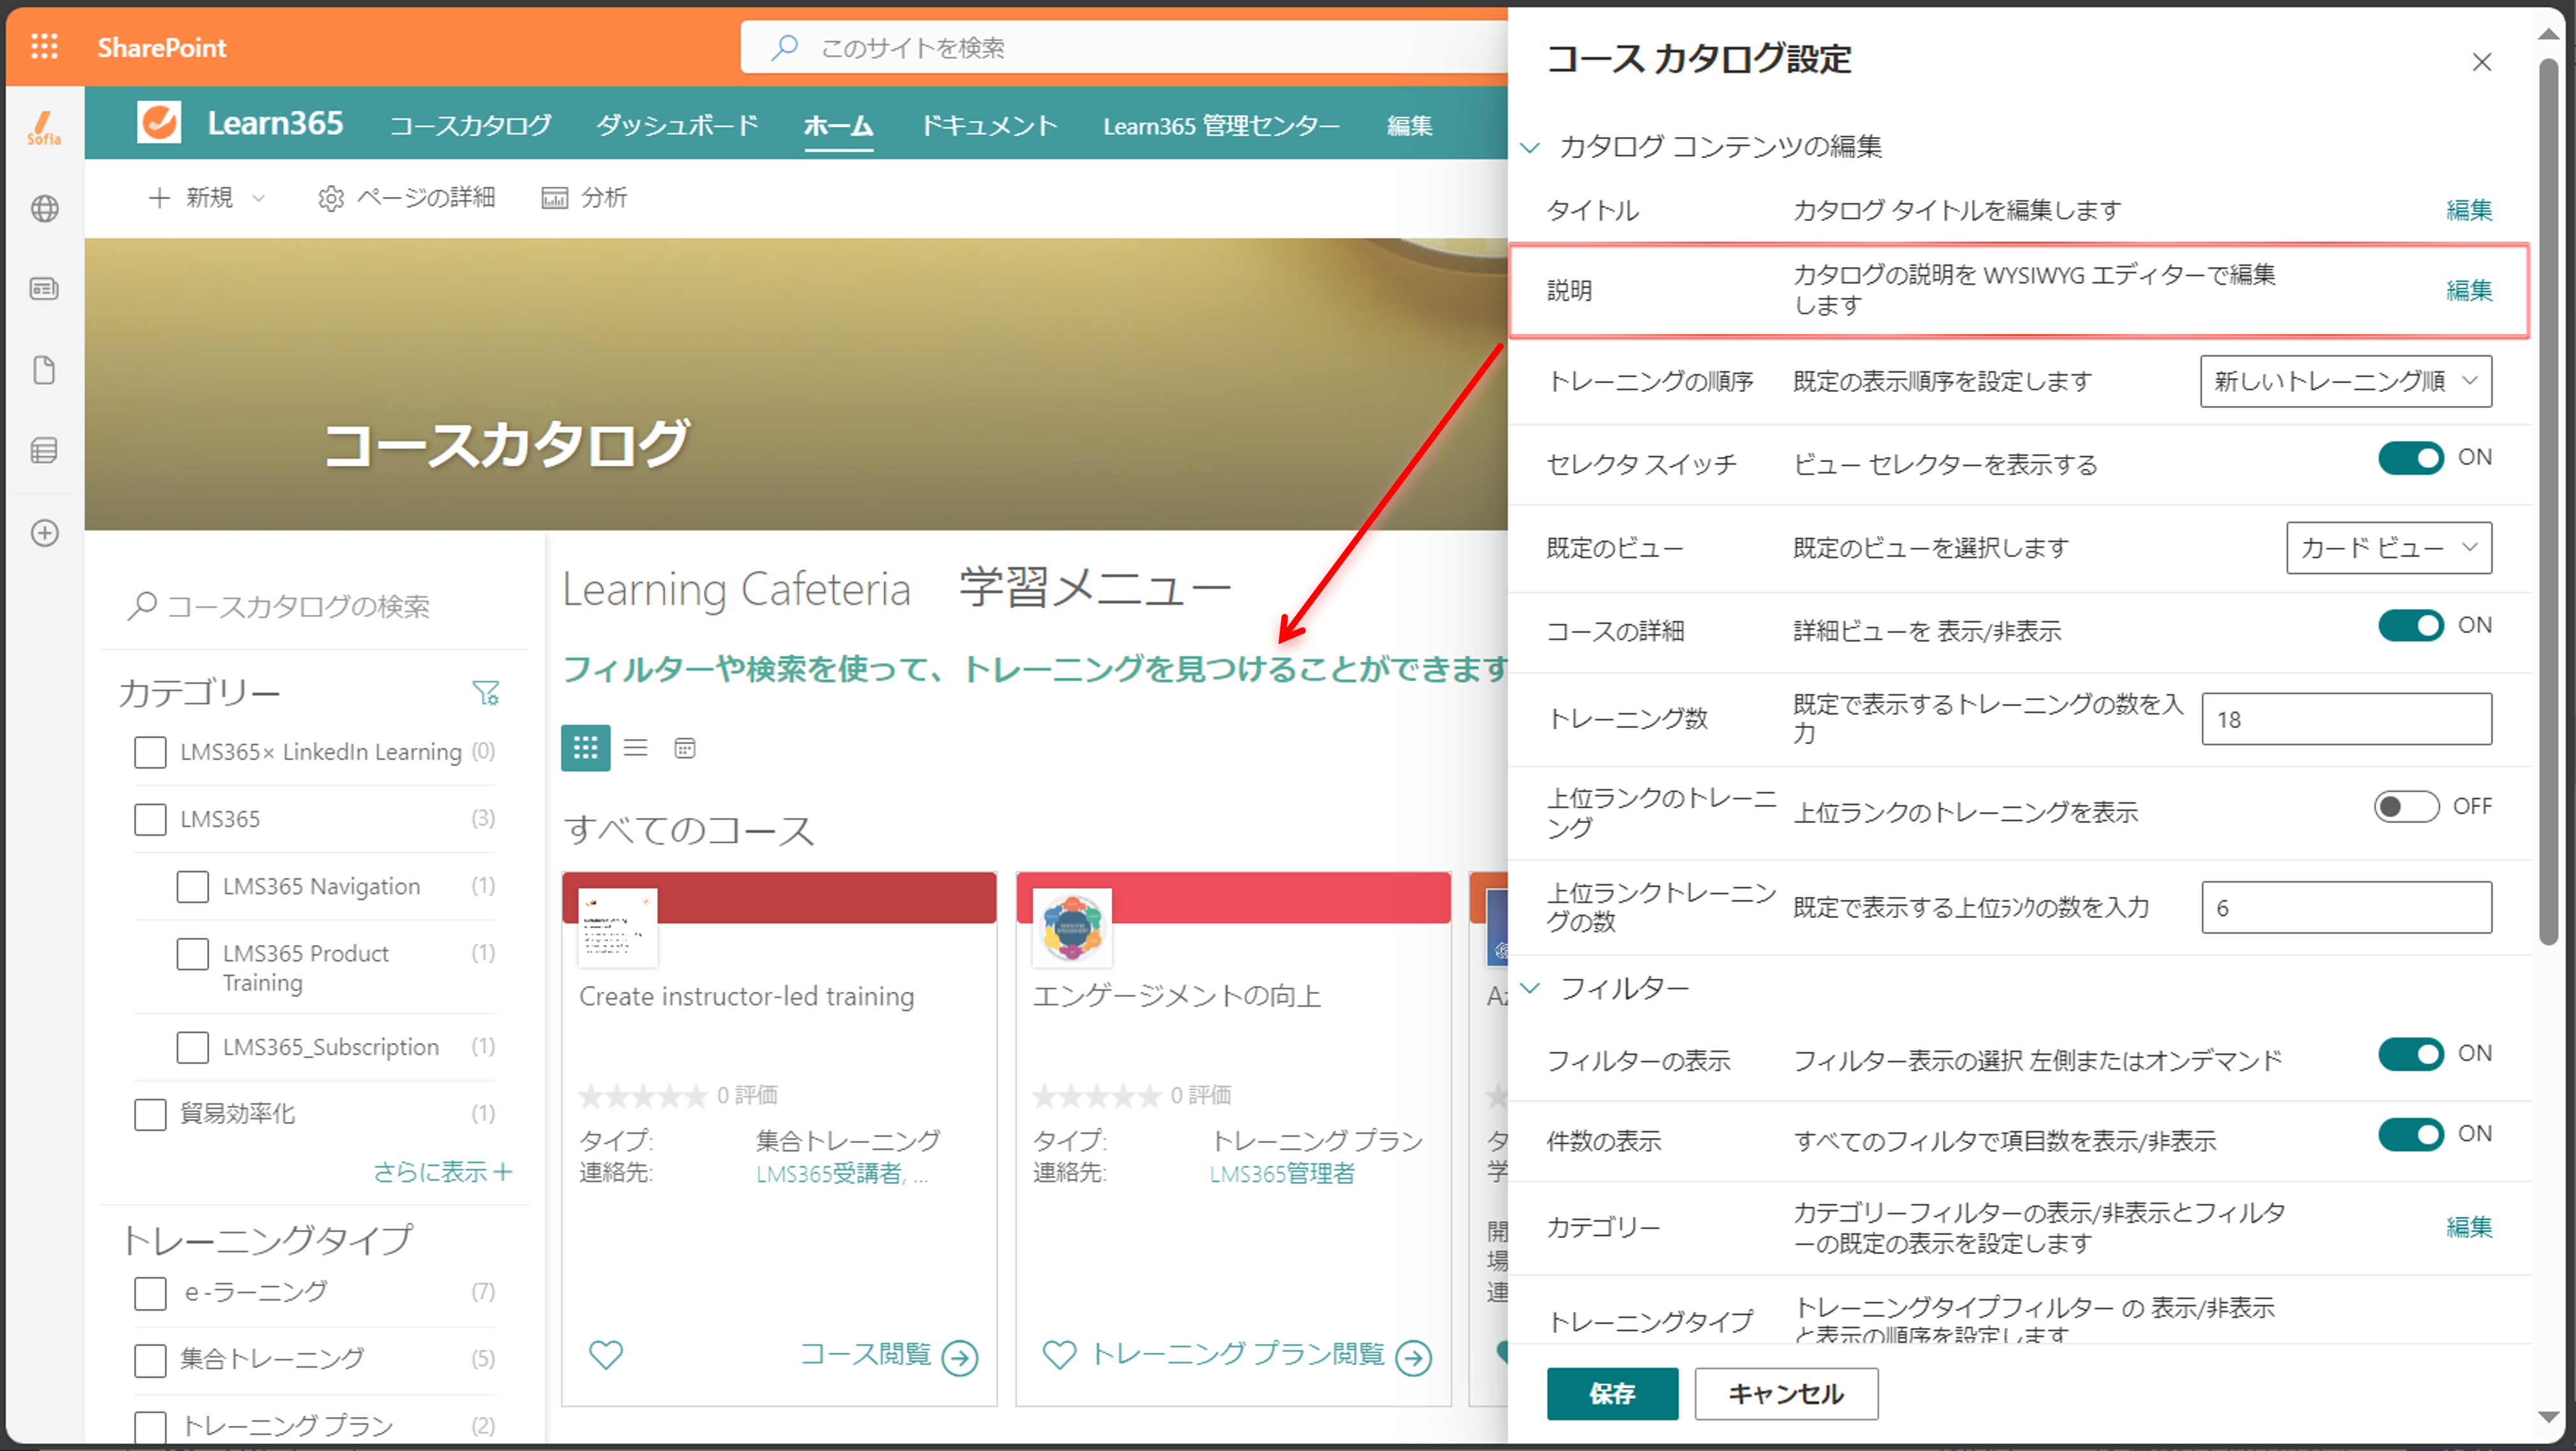
Task: Open the lists icon in left sidebar
Action: click(x=44, y=451)
